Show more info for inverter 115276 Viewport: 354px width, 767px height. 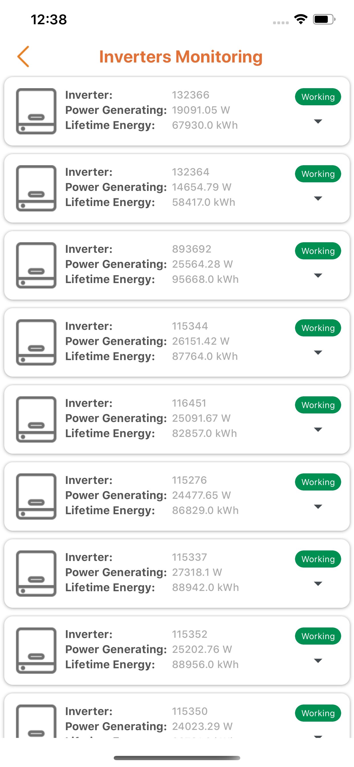click(318, 507)
